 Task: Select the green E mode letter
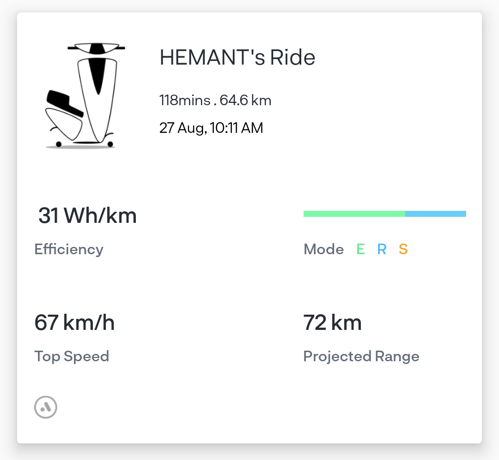click(x=360, y=249)
